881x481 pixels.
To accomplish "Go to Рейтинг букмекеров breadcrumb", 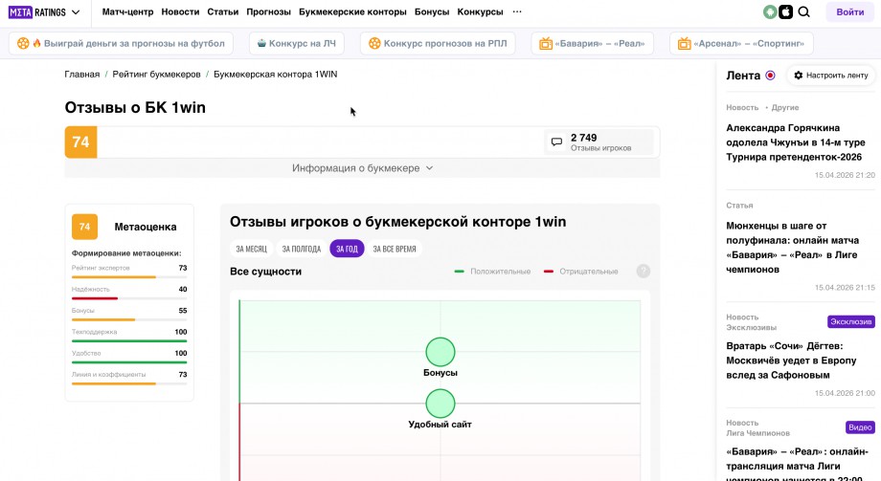I will [x=156, y=74].
